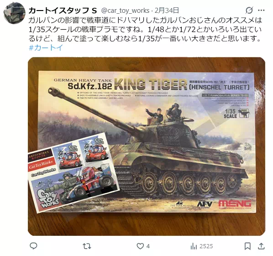Like the post with the heart icon
The width and height of the screenshot is (273, 256).
pyautogui.click(x=140, y=246)
